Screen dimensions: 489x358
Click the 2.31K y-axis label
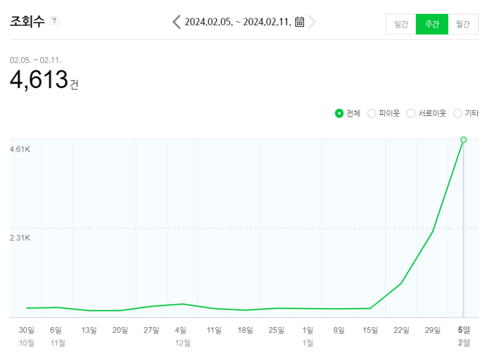point(20,238)
